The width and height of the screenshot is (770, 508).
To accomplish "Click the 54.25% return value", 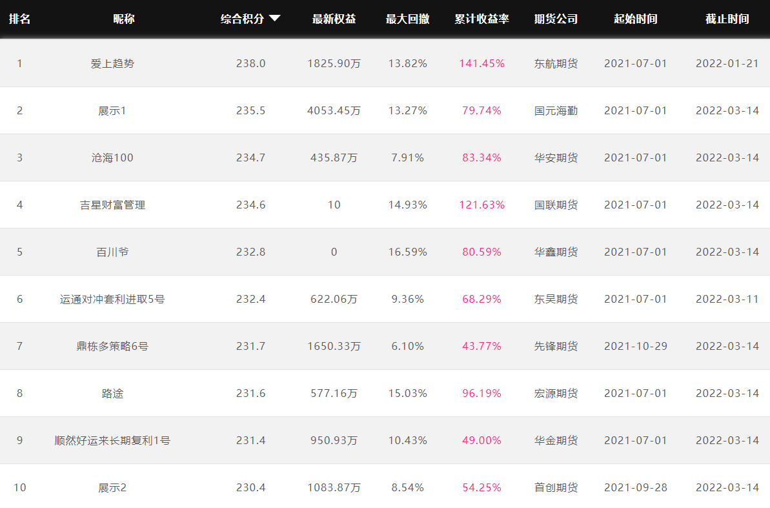I will pos(481,488).
